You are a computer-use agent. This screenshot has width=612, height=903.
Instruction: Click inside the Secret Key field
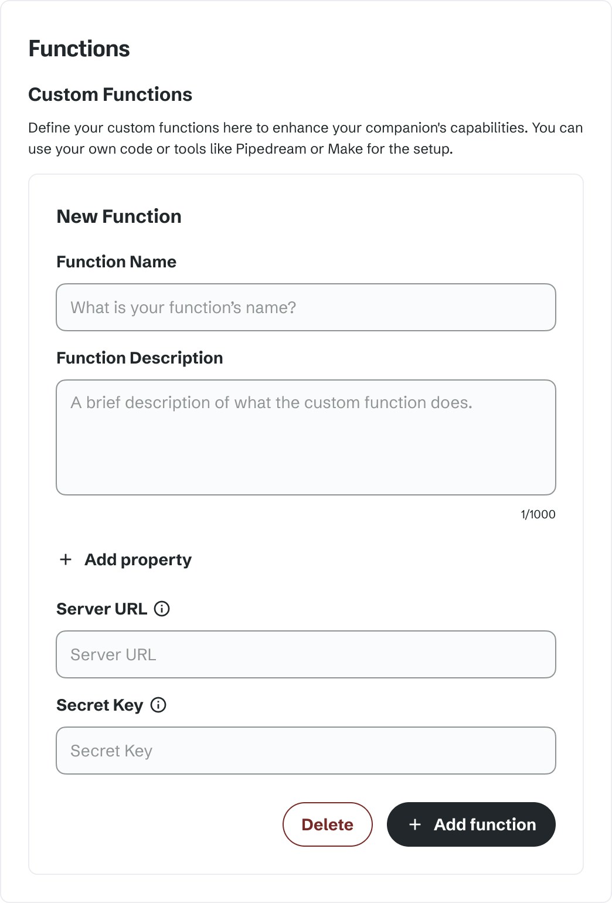click(x=305, y=751)
